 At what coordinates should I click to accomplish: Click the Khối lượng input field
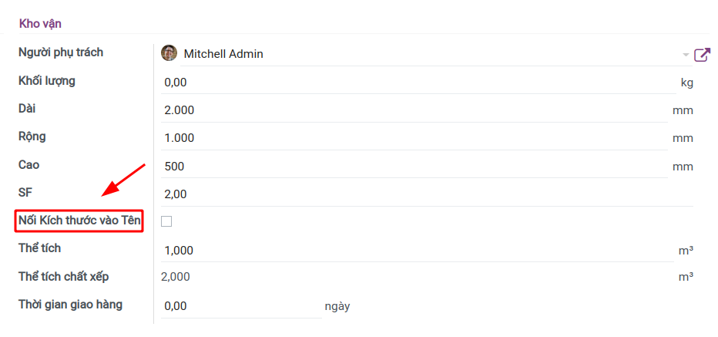click(416, 82)
